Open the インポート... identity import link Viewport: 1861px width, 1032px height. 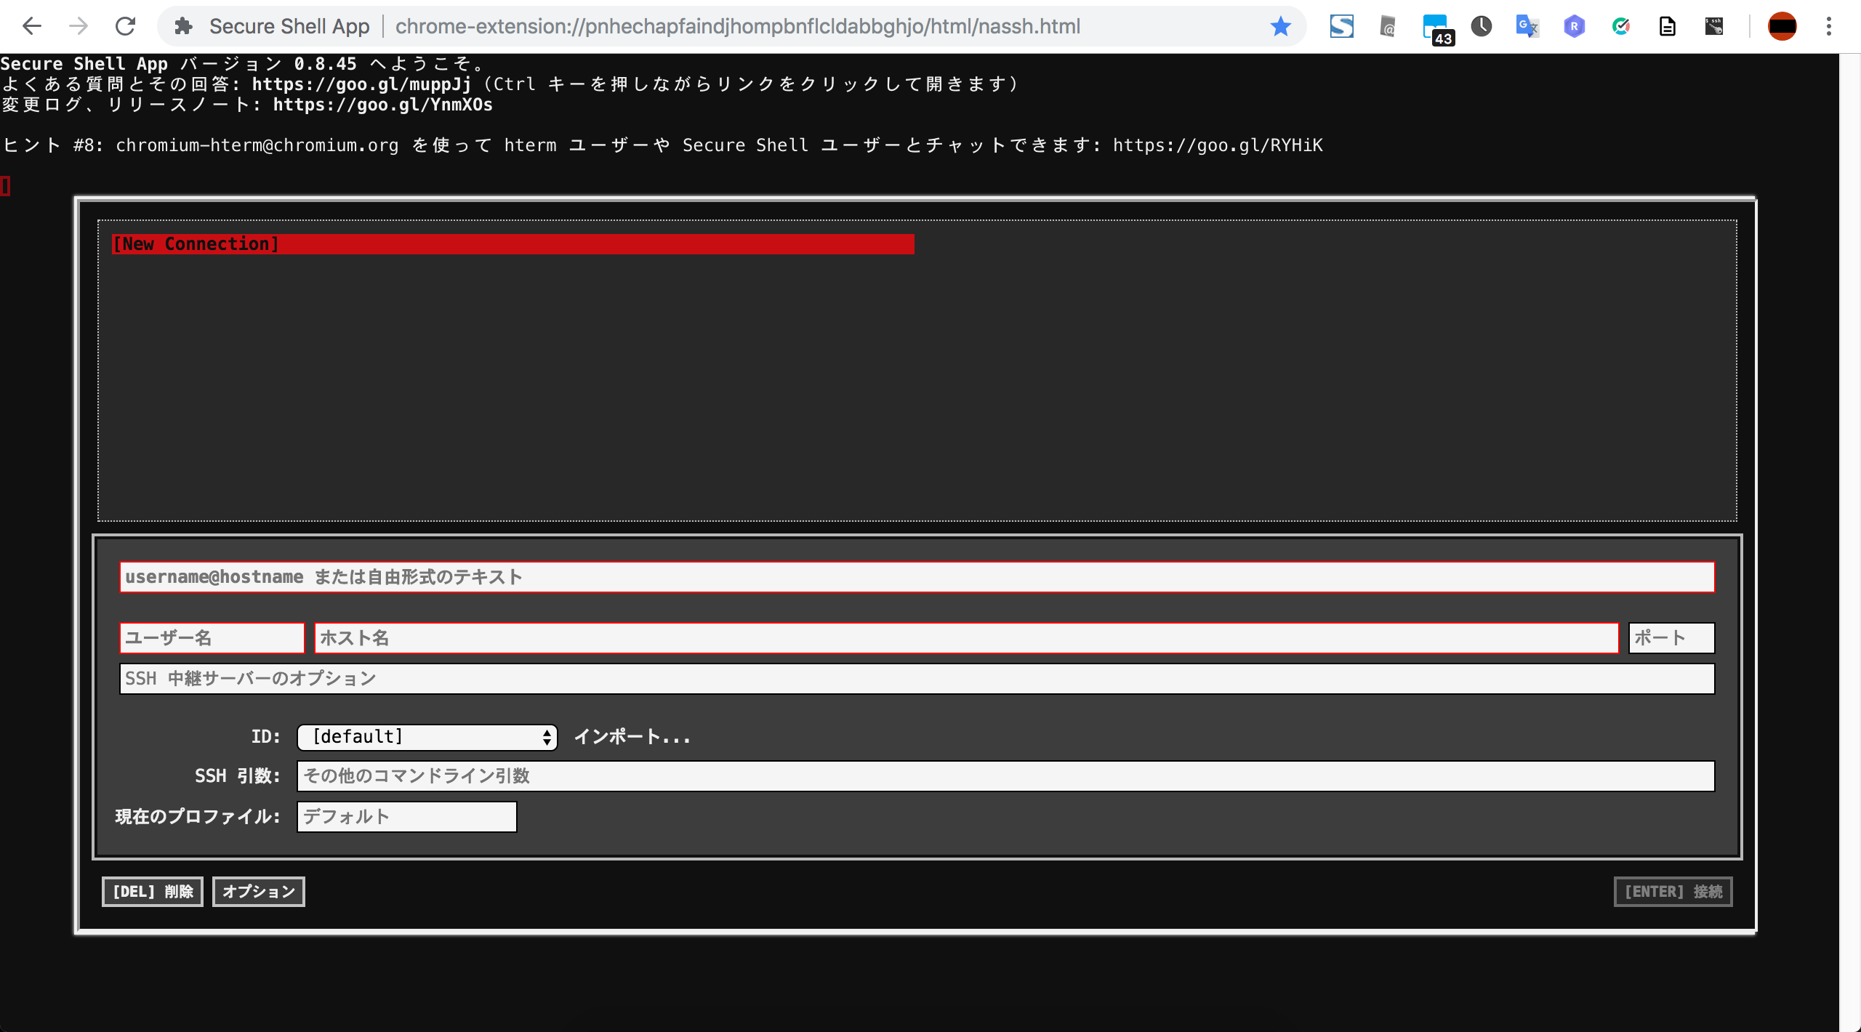(632, 736)
